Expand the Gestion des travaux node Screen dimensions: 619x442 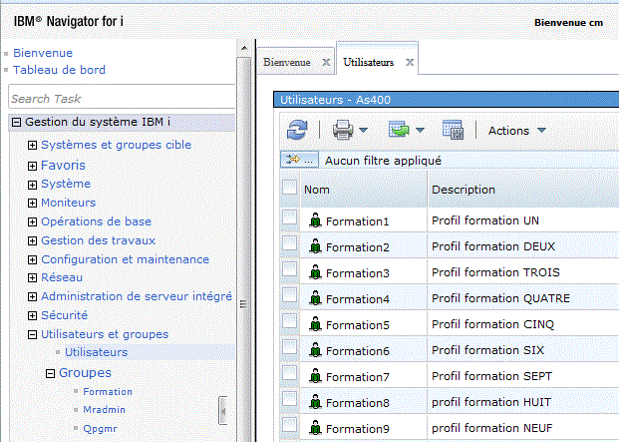(32, 240)
